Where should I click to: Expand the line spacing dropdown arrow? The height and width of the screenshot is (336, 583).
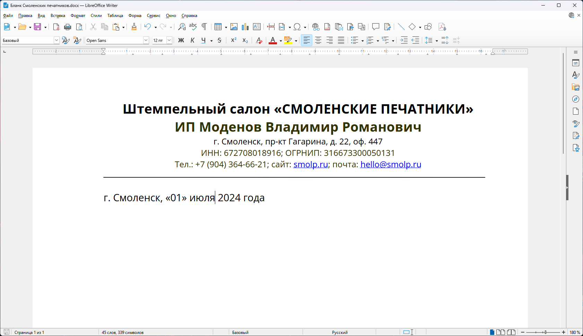point(437,41)
